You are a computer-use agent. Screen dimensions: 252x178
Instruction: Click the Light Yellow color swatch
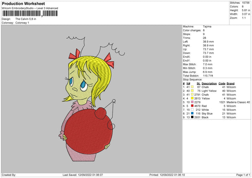[x=192, y=91]
